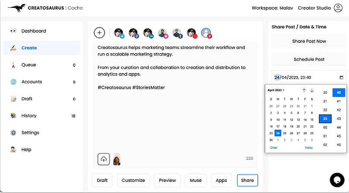The width and height of the screenshot is (349, 193).
Task: Select April 14 in the calendar
Action: 305,120
